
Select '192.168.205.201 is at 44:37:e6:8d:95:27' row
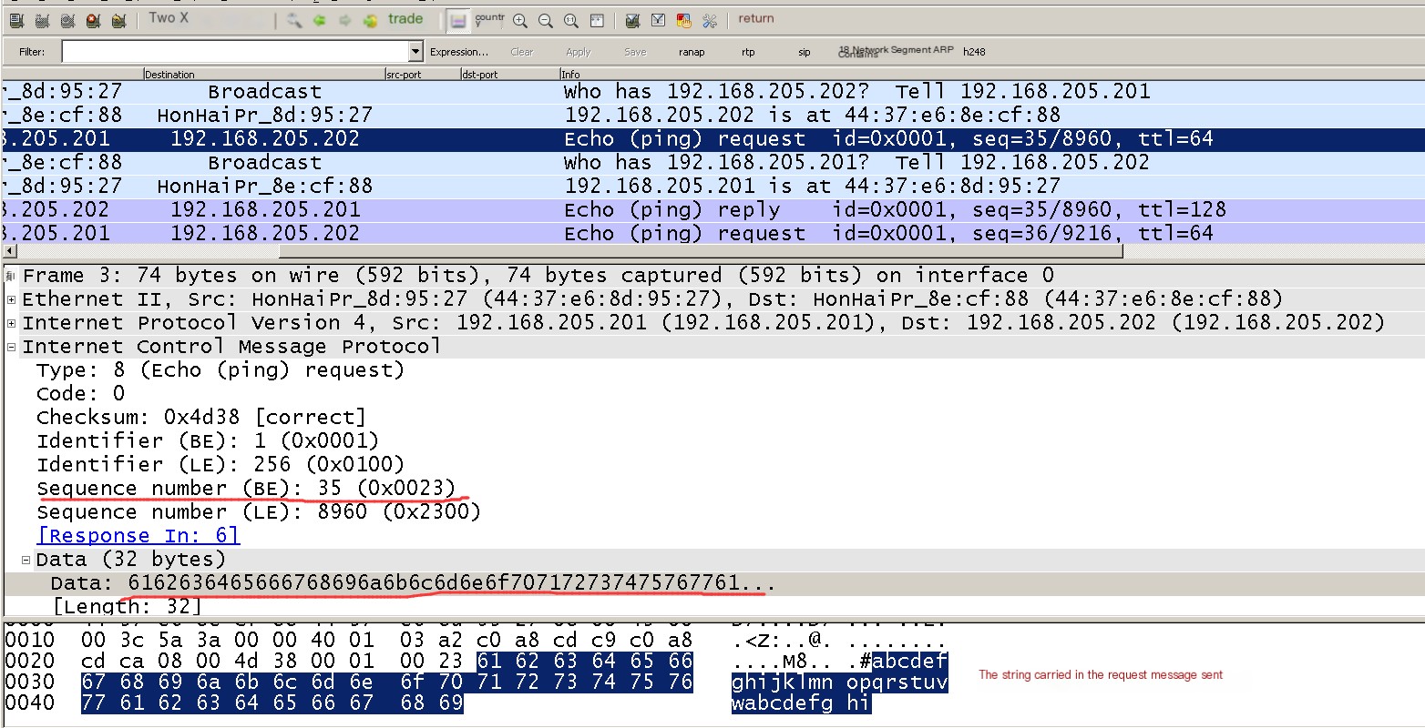712,187
